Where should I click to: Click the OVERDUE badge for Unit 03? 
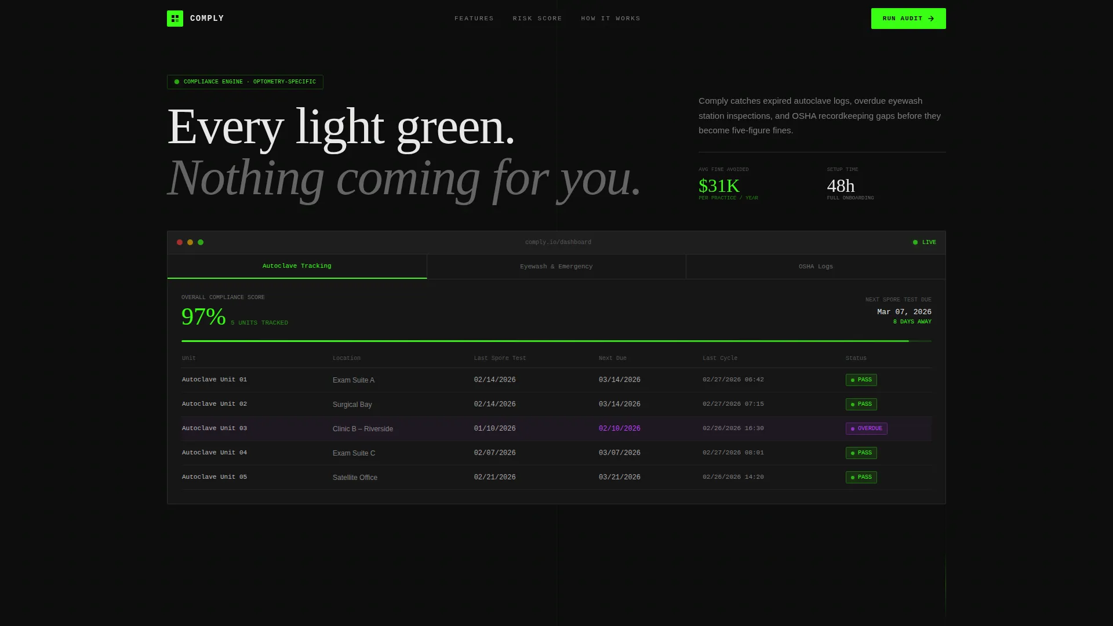[x=866, y=428]
